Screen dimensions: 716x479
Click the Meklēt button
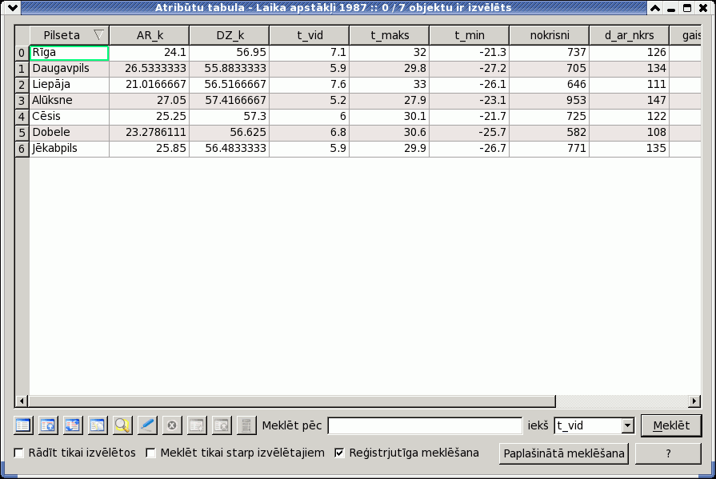click(671, 425)
